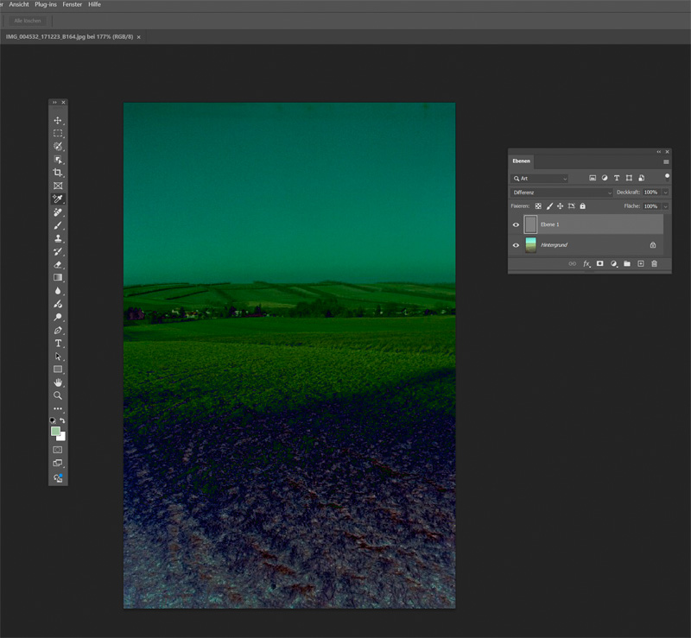Select the Move tool
This screenshot has width=691, height=638.
58,120
